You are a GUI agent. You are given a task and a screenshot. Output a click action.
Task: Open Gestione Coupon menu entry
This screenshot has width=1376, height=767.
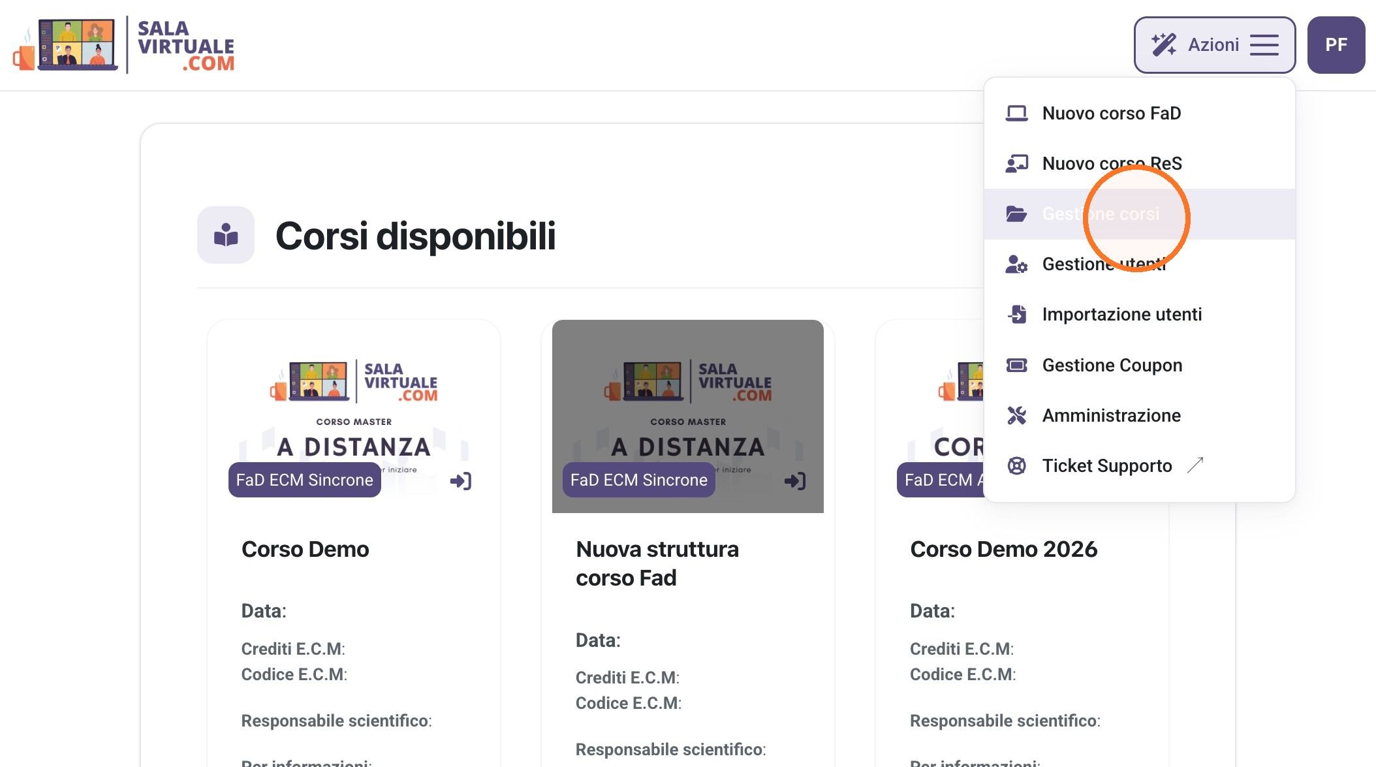(x=1139, y=365)
